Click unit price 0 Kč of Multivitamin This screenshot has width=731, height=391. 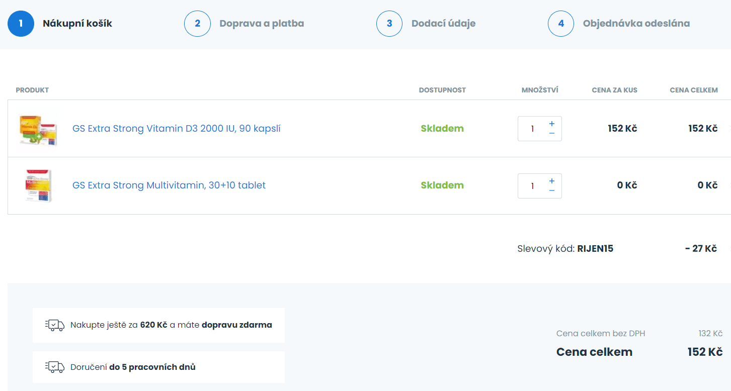point(627,185)
